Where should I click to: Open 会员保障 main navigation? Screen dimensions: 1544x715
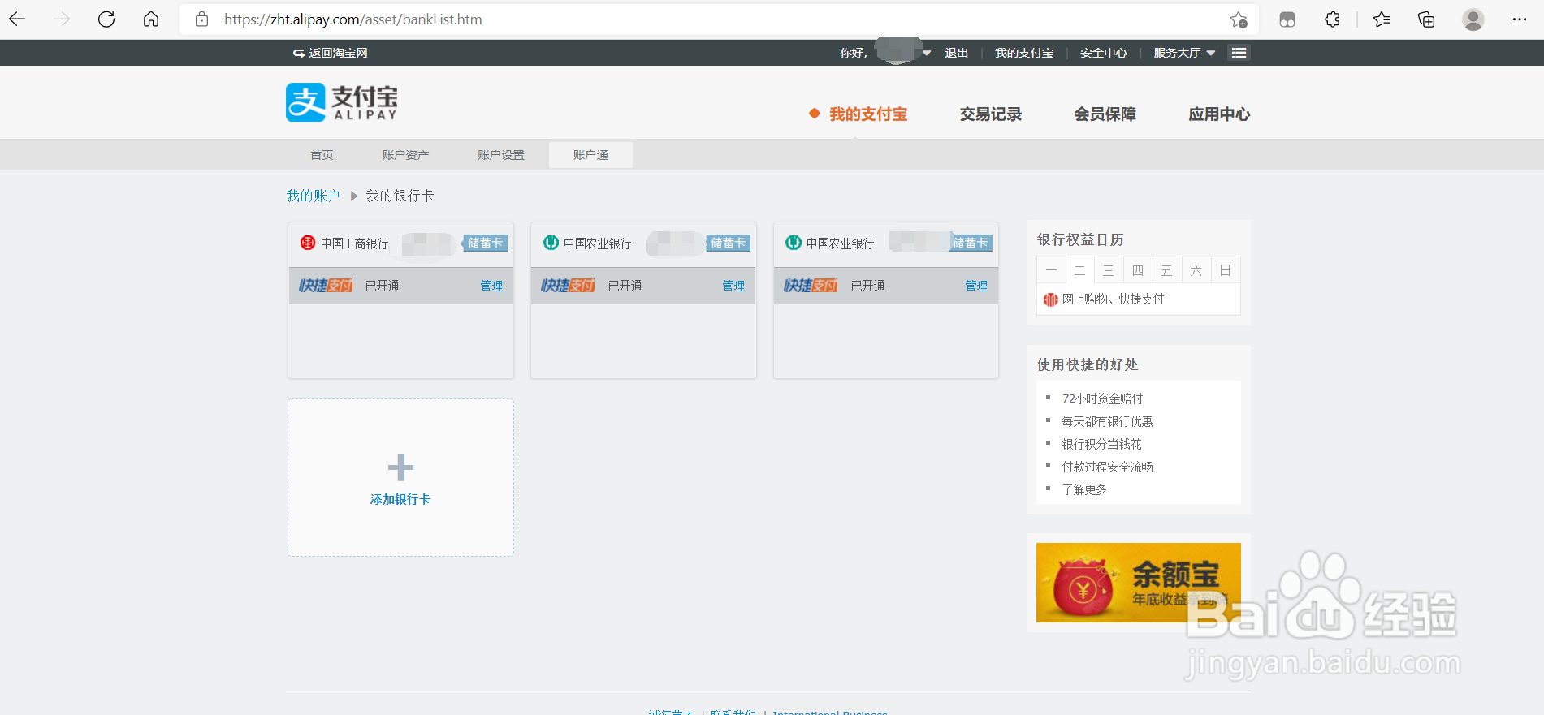1105,114
